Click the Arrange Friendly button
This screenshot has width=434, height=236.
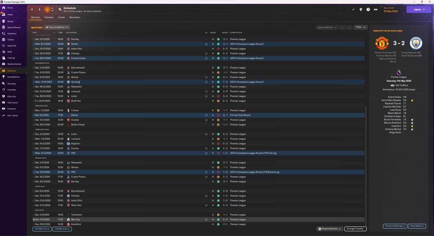click(355, 229)
